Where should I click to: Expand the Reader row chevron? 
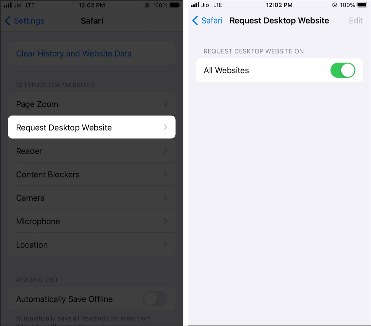[165, 151]
